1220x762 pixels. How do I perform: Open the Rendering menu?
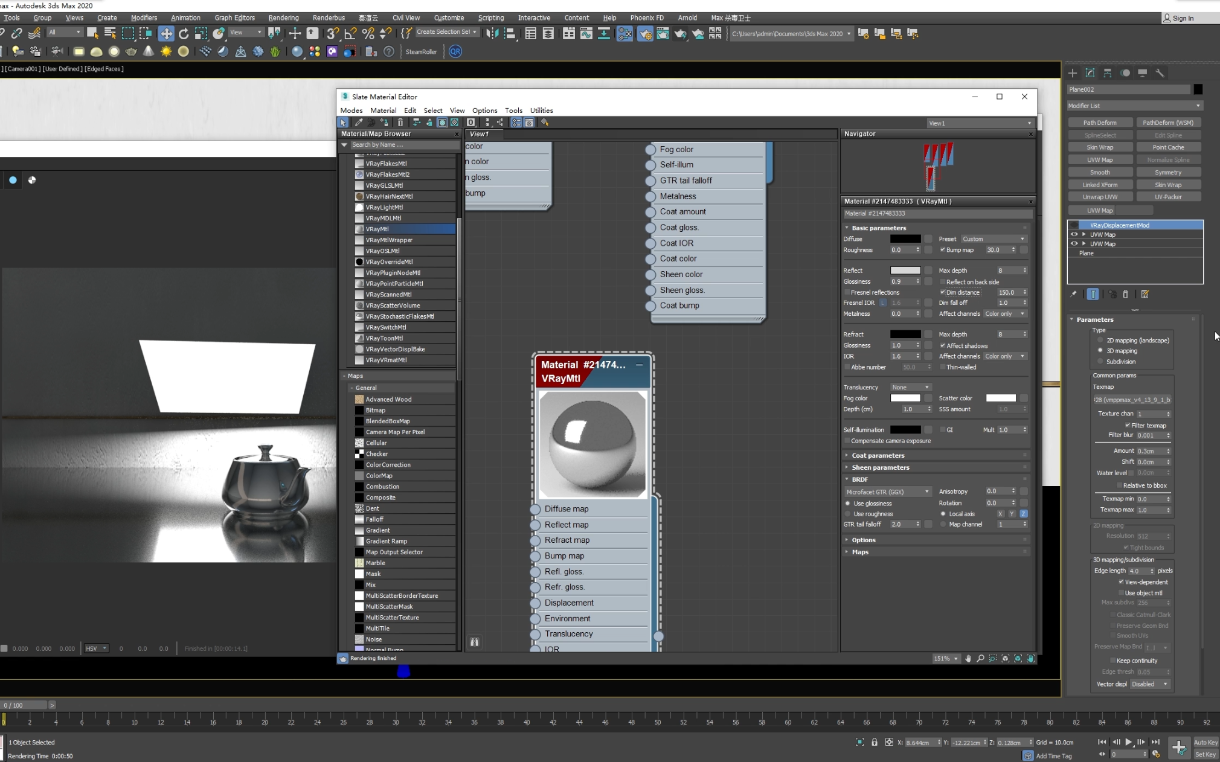(283, 18)
